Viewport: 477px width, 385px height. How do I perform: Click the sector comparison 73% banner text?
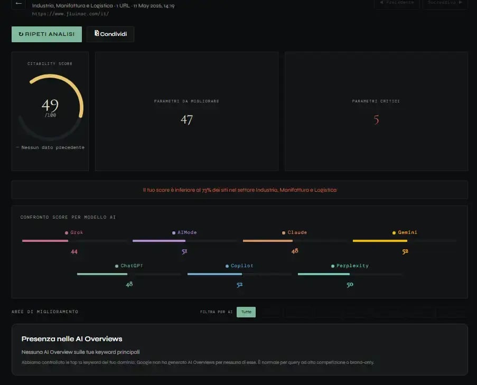tap(240, 190)
